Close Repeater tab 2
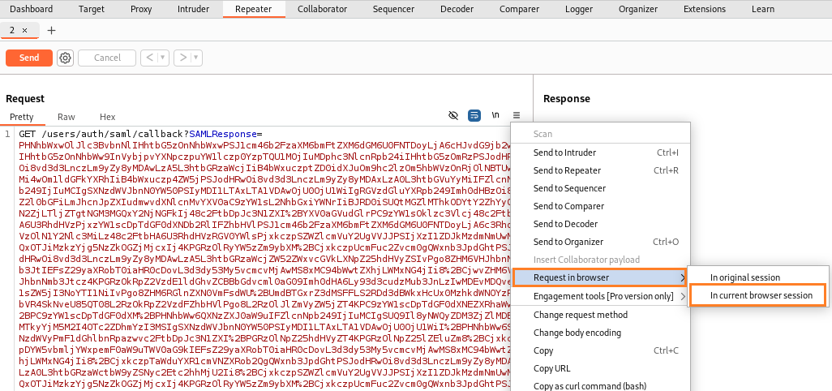Image resolution: width=832 pixels, height=391 pixels. (x=24, y=30)
